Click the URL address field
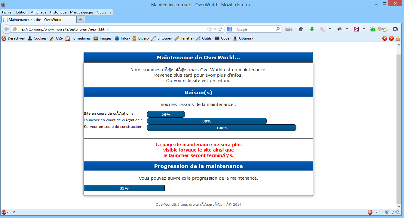404x218 pixels. point(111,29)
